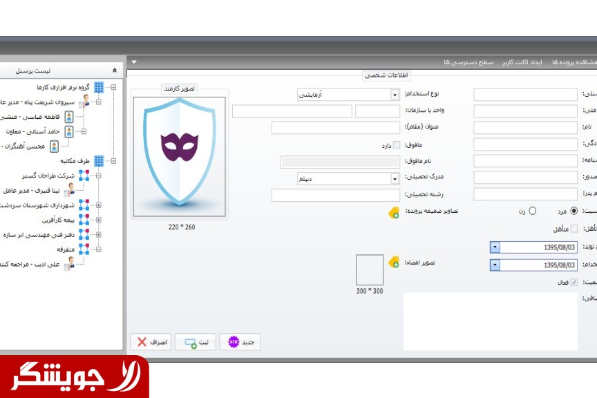This screenshot has height=398, width=597.
Task: Click the عنوان (مقام) text field
Action: click(x=335, y=128)
